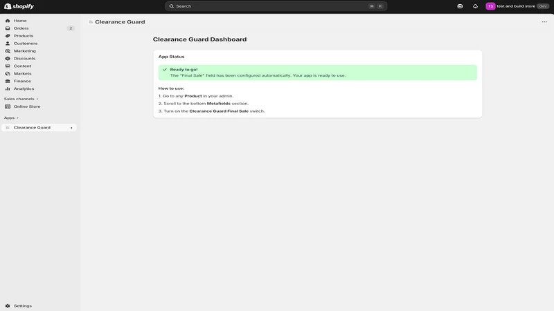Screen dimensions: 554x311
Task: Select Clearance Guard app in sidebar
Action: [39, 127]
